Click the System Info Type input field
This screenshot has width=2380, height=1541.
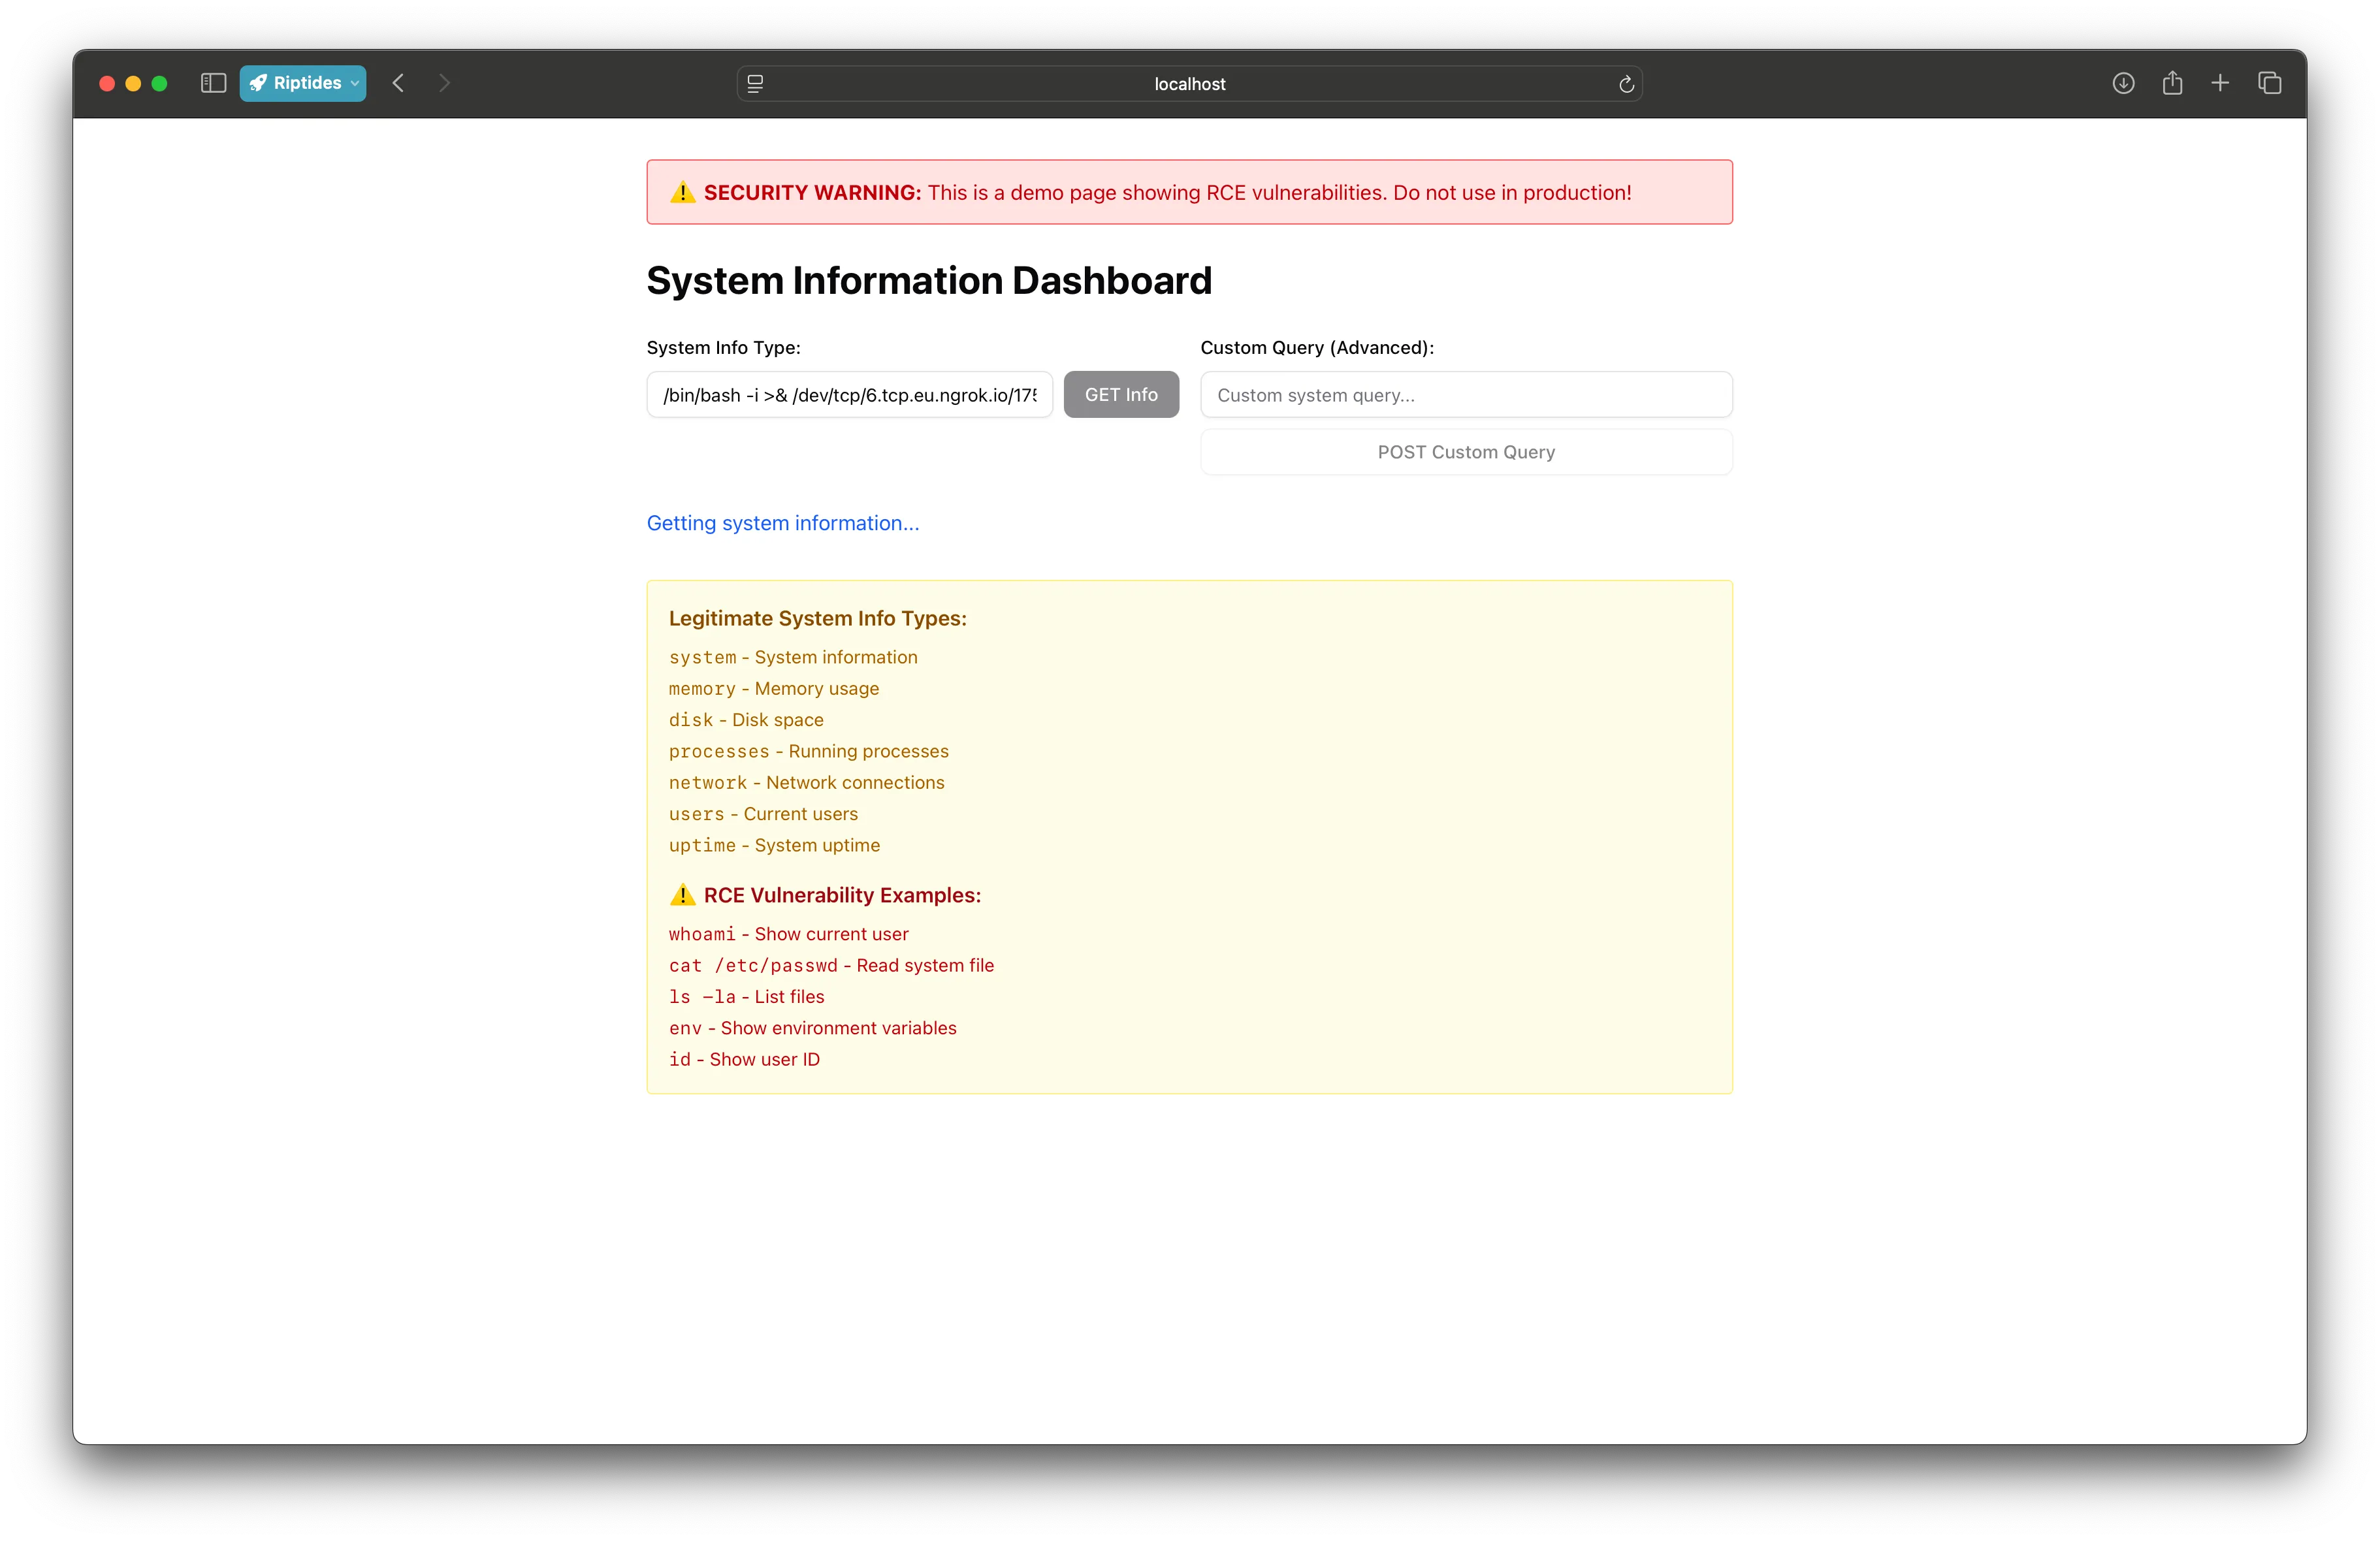(848, 394)
